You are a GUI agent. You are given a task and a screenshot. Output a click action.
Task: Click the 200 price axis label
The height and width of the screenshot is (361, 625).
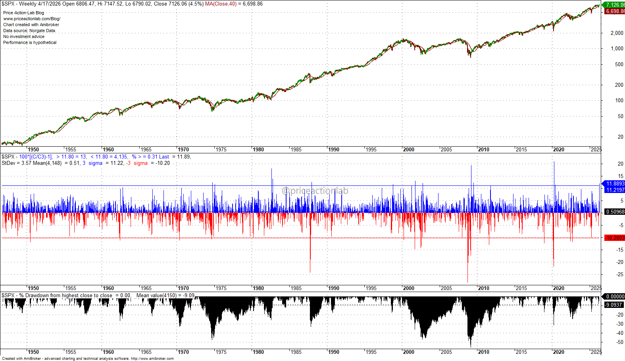[x=619, y=85]
